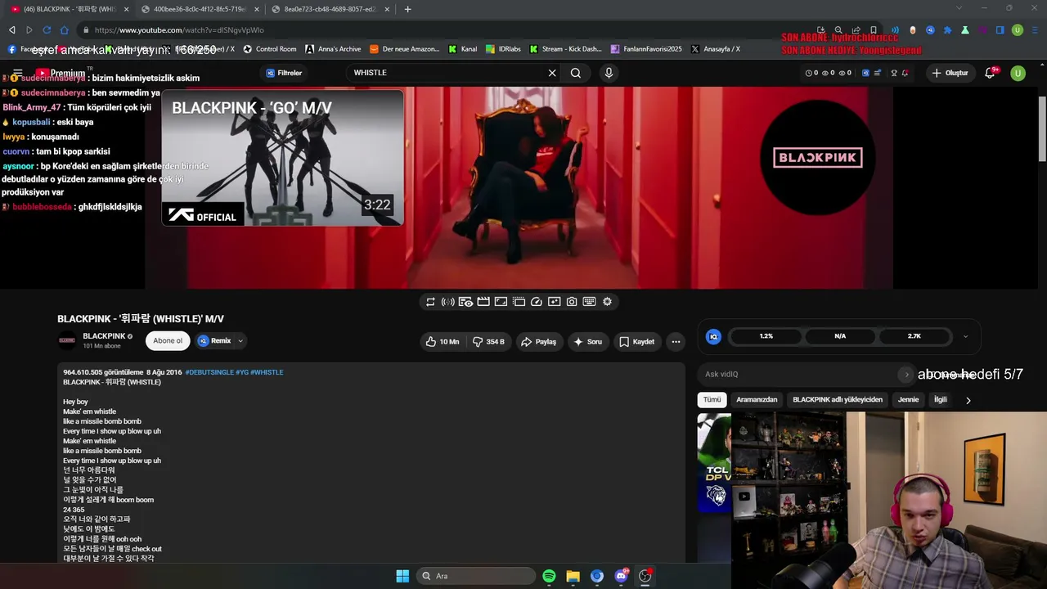Click the 1.2% vidIQ stat pill
The image size is (1047, 589).
click(766, 336)
